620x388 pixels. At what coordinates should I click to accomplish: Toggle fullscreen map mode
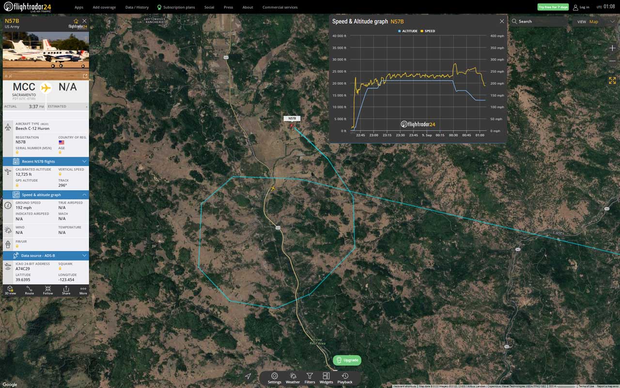pos(612,81)
